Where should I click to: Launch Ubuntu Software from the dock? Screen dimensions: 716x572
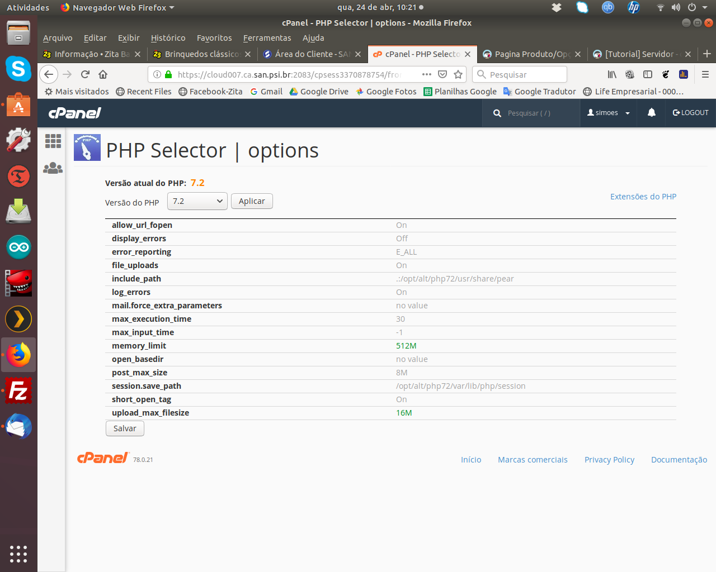(18, 104)
